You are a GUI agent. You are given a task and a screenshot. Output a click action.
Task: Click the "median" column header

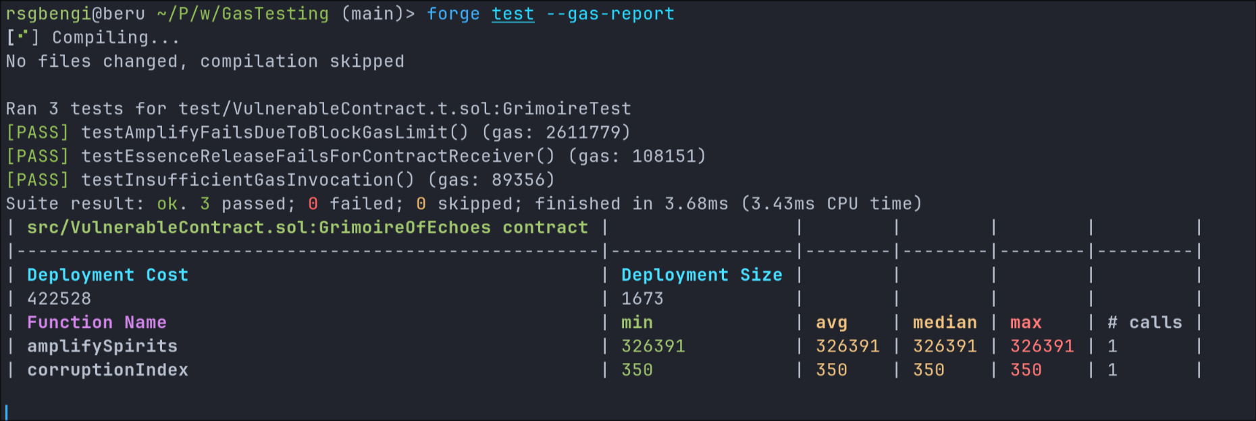945,322
